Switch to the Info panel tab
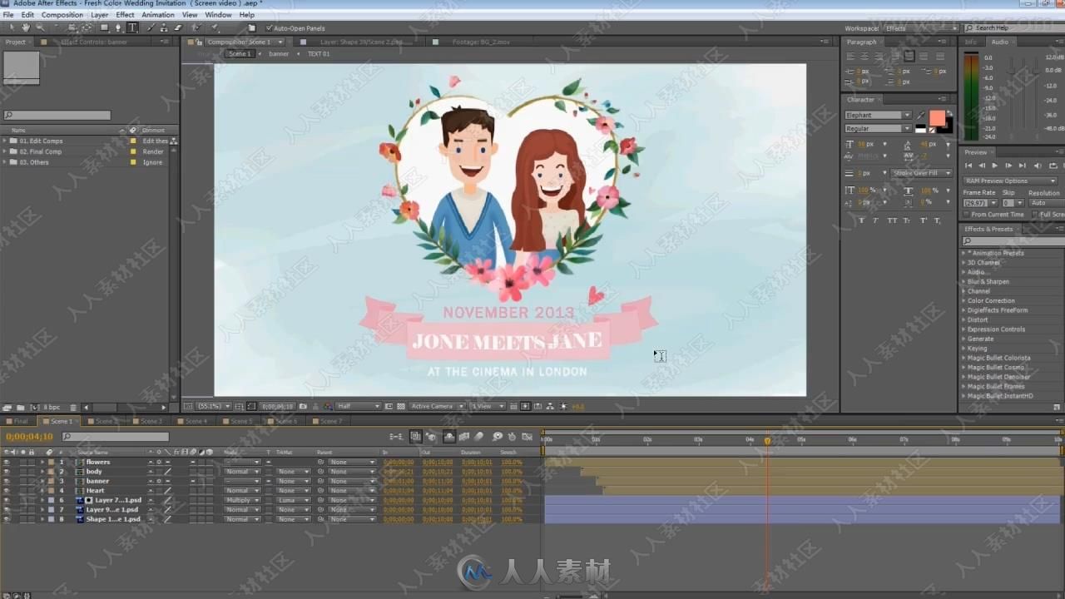This screenshot has height=599, width=1065. (971, 42)
